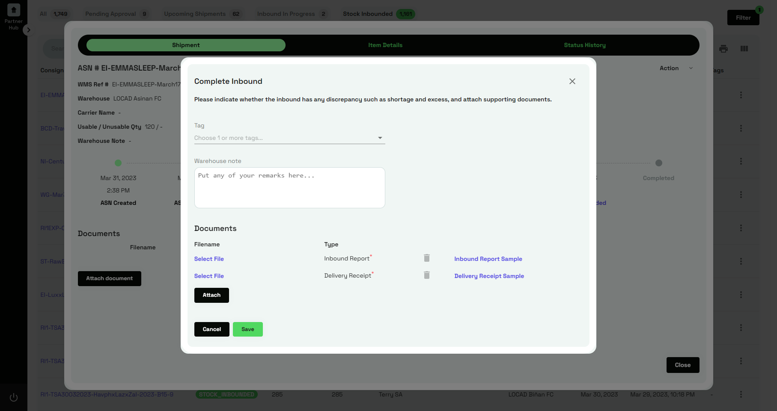
Task: Select the Pending Approval tab
Action: (117, 14)
